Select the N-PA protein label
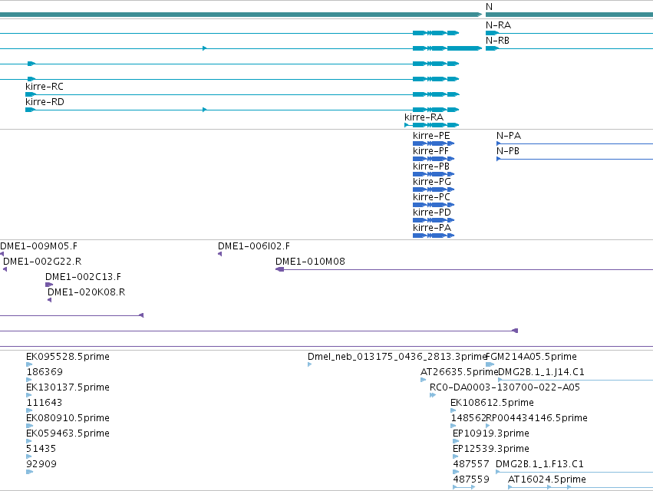 [x=509, y=136]
